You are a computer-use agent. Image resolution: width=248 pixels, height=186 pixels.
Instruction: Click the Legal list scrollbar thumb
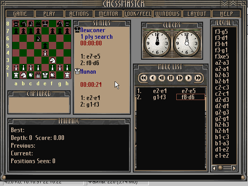[220, 168]
